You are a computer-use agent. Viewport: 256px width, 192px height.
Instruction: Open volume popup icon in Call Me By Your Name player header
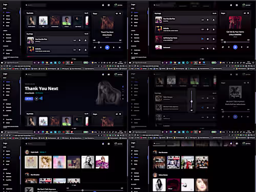pyautogui.click(x=245, y=13)
